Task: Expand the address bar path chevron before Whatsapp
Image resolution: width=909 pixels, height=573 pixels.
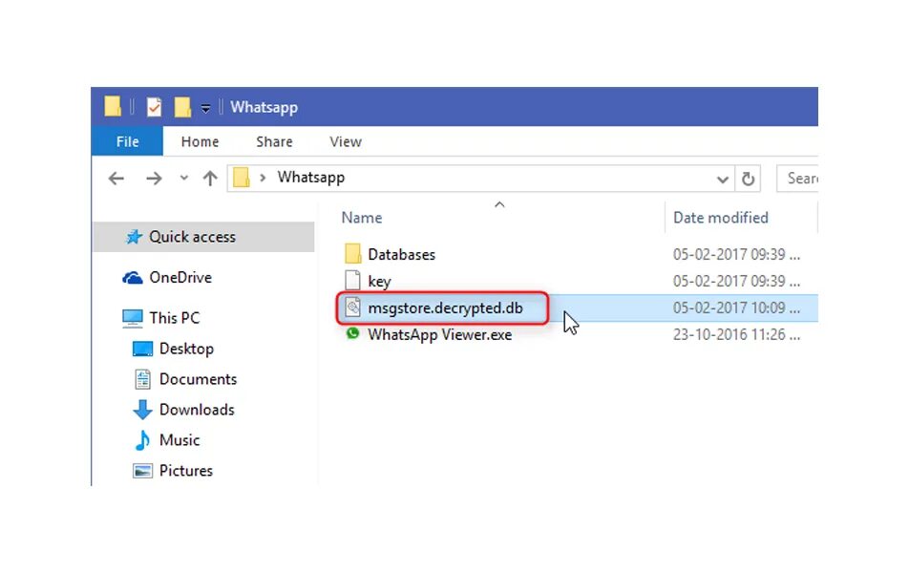Action: click(x=263, y=178)
